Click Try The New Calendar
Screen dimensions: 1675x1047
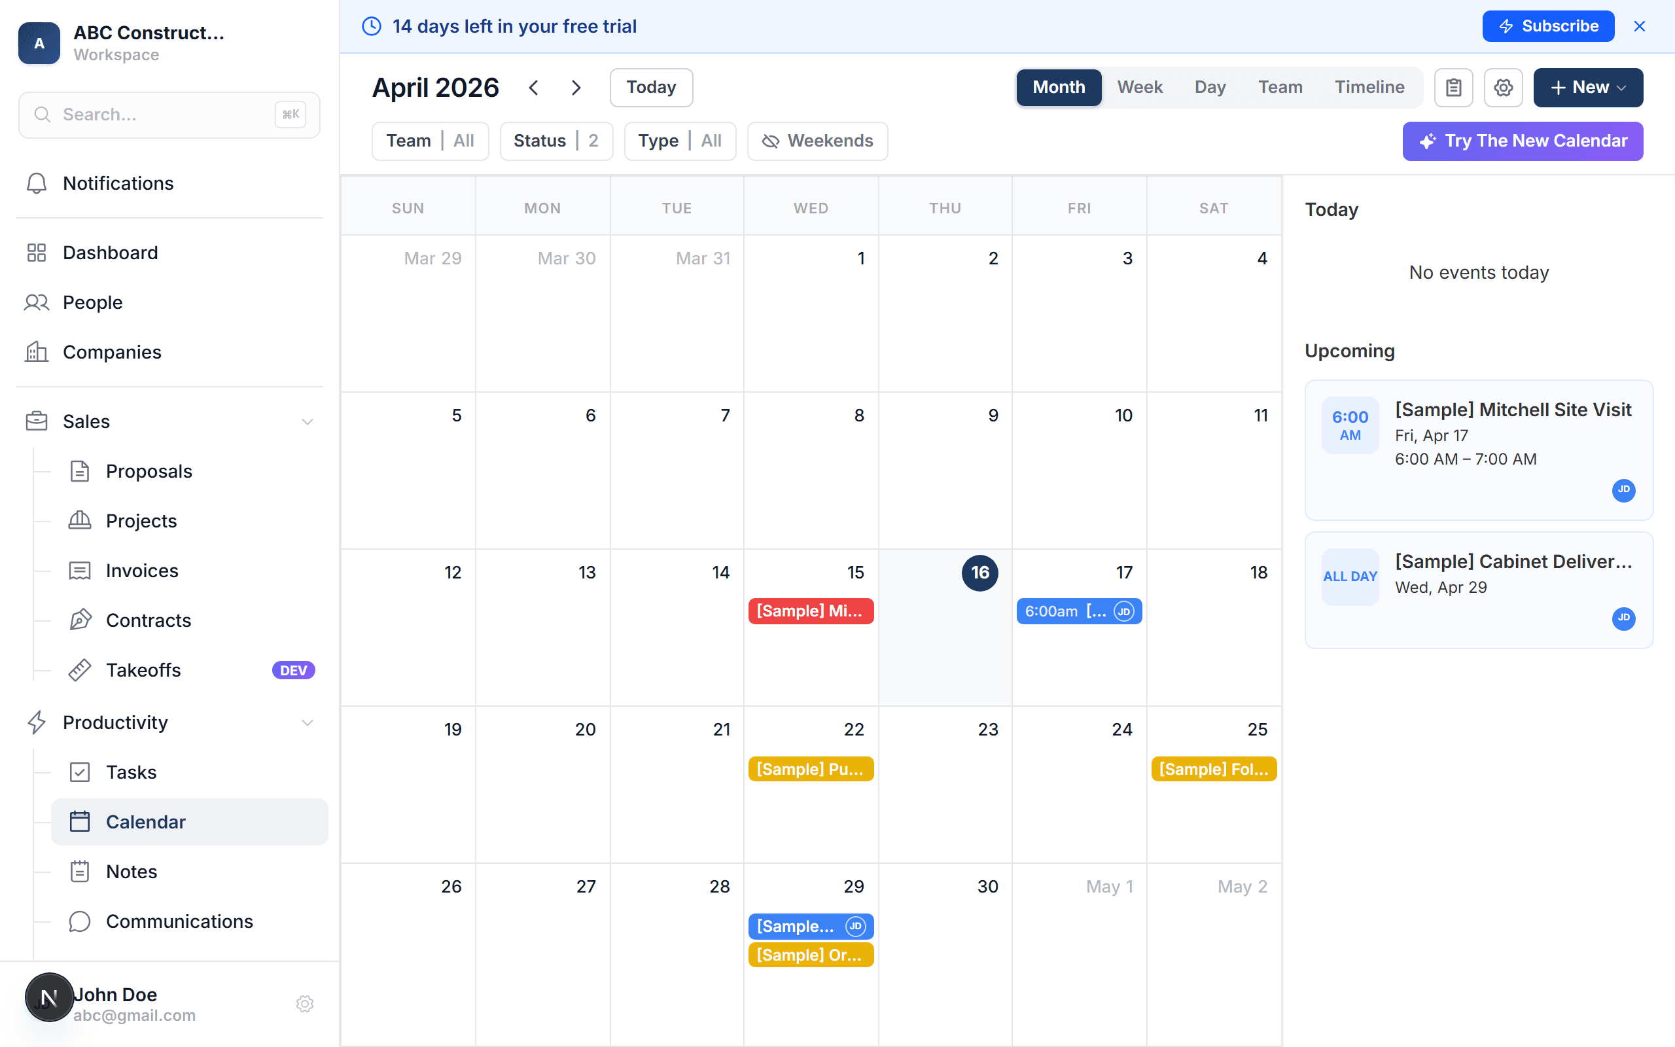point(1522,141)
